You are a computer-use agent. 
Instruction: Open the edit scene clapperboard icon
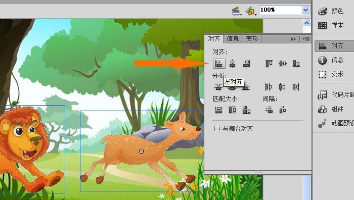click(236, 11)
